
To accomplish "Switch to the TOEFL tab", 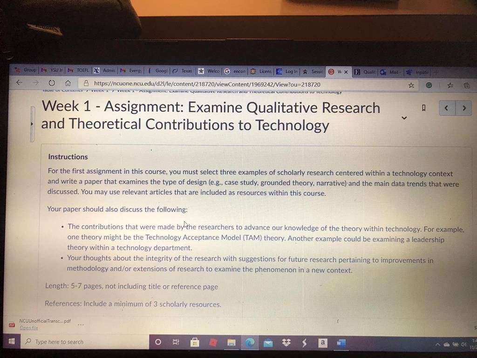I will click(79, 70).
